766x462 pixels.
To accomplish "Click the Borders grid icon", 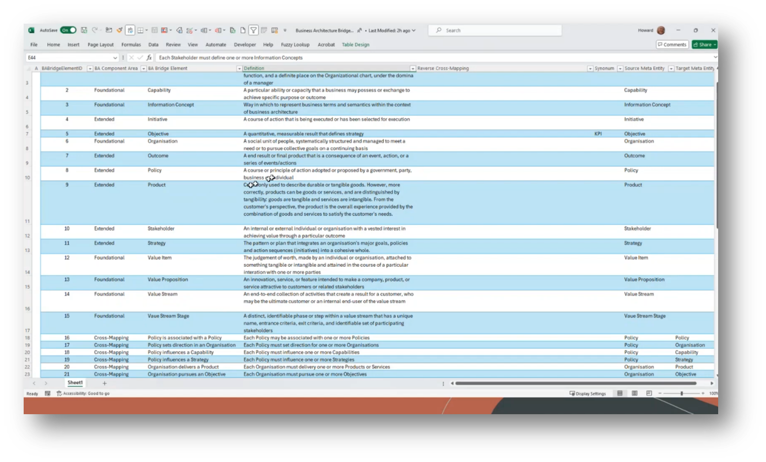I will point(141,30).
